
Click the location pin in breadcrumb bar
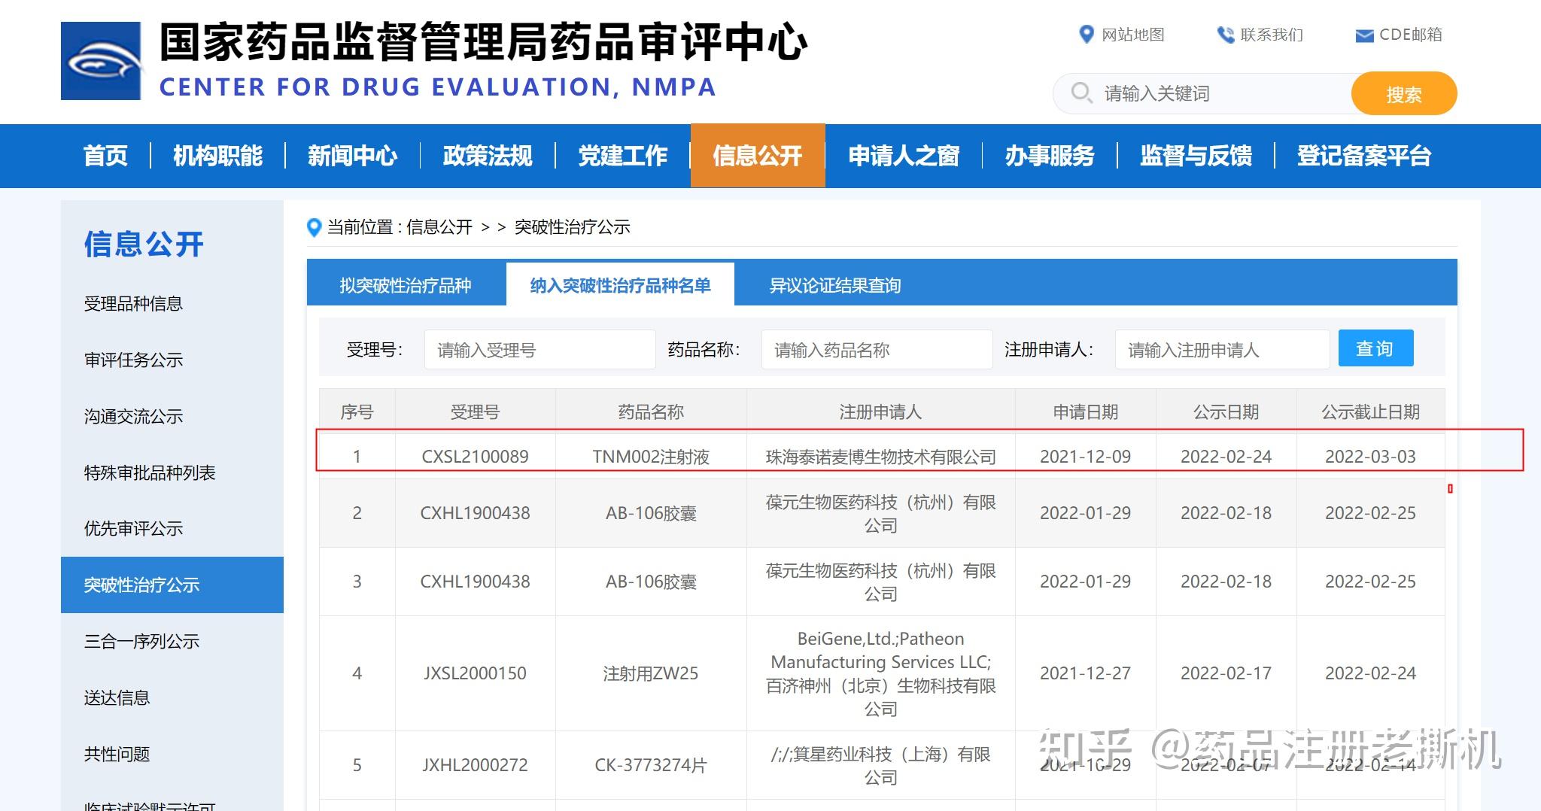tap(315, 228)
